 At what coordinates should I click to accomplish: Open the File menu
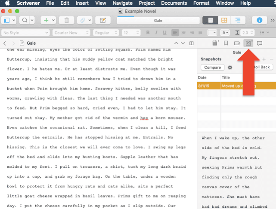point(50,3)
